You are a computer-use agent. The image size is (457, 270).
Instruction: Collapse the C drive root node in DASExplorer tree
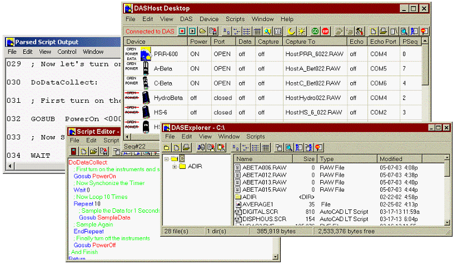[x=166, y=159]
